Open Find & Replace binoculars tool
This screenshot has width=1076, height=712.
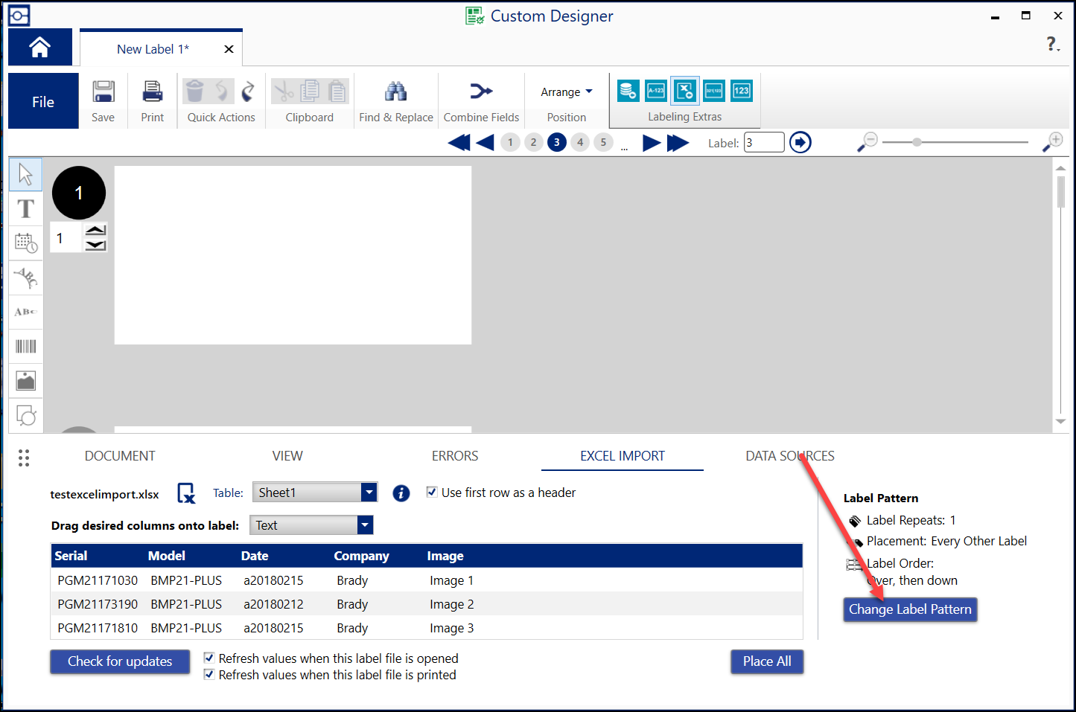(x=395, y=92)
